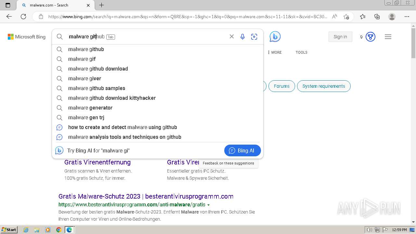
Task: Open a new tab with plus button
Action: [102, 5]
